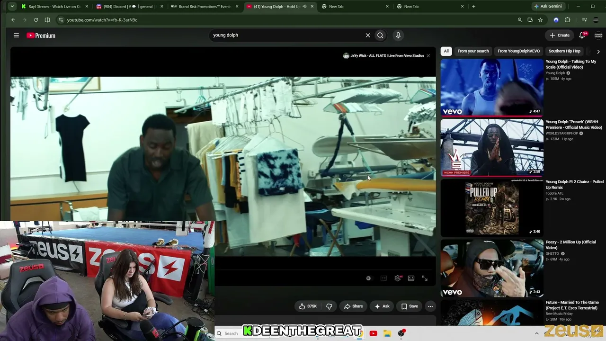The image size is (606, 341).
Task: Open 'Young Dolph Preach' WSHH video title
Action: coord(574,125)
